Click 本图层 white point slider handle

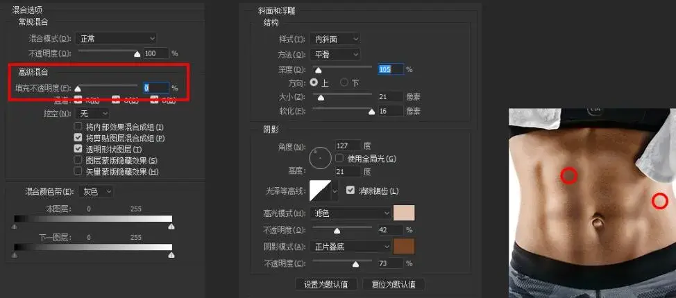tap(171, 227)
